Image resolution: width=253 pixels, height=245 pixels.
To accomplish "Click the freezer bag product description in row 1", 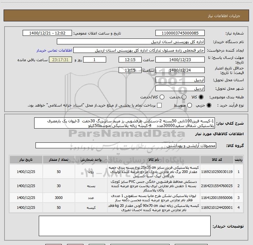I will click(x=154, y=172).
